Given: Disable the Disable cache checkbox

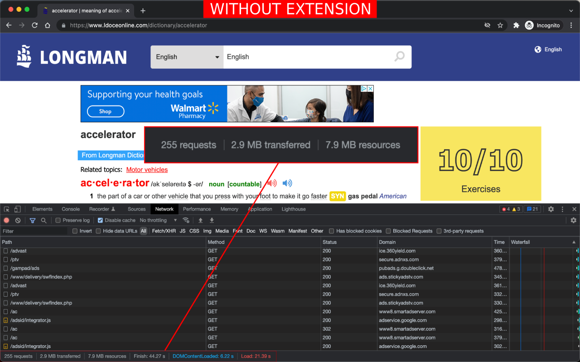Looking at the screenshot, I should [100, 219].
